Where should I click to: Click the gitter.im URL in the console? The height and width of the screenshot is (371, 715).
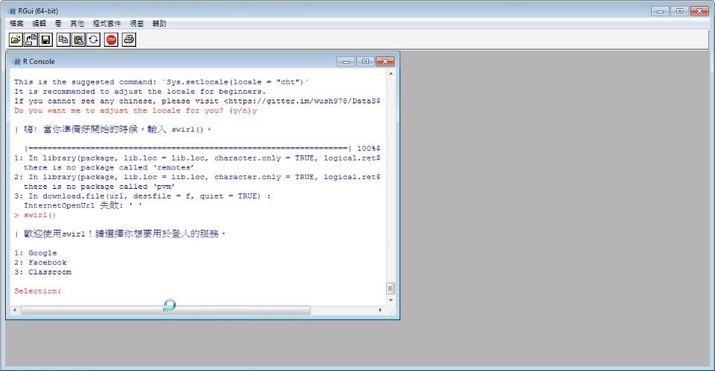[x=304, y=101]
